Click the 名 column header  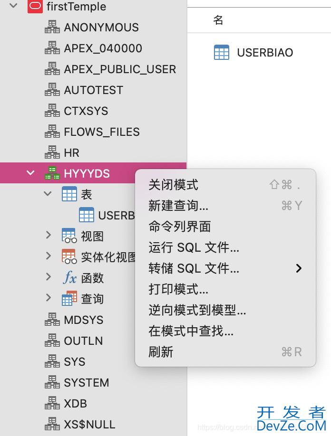218,20
